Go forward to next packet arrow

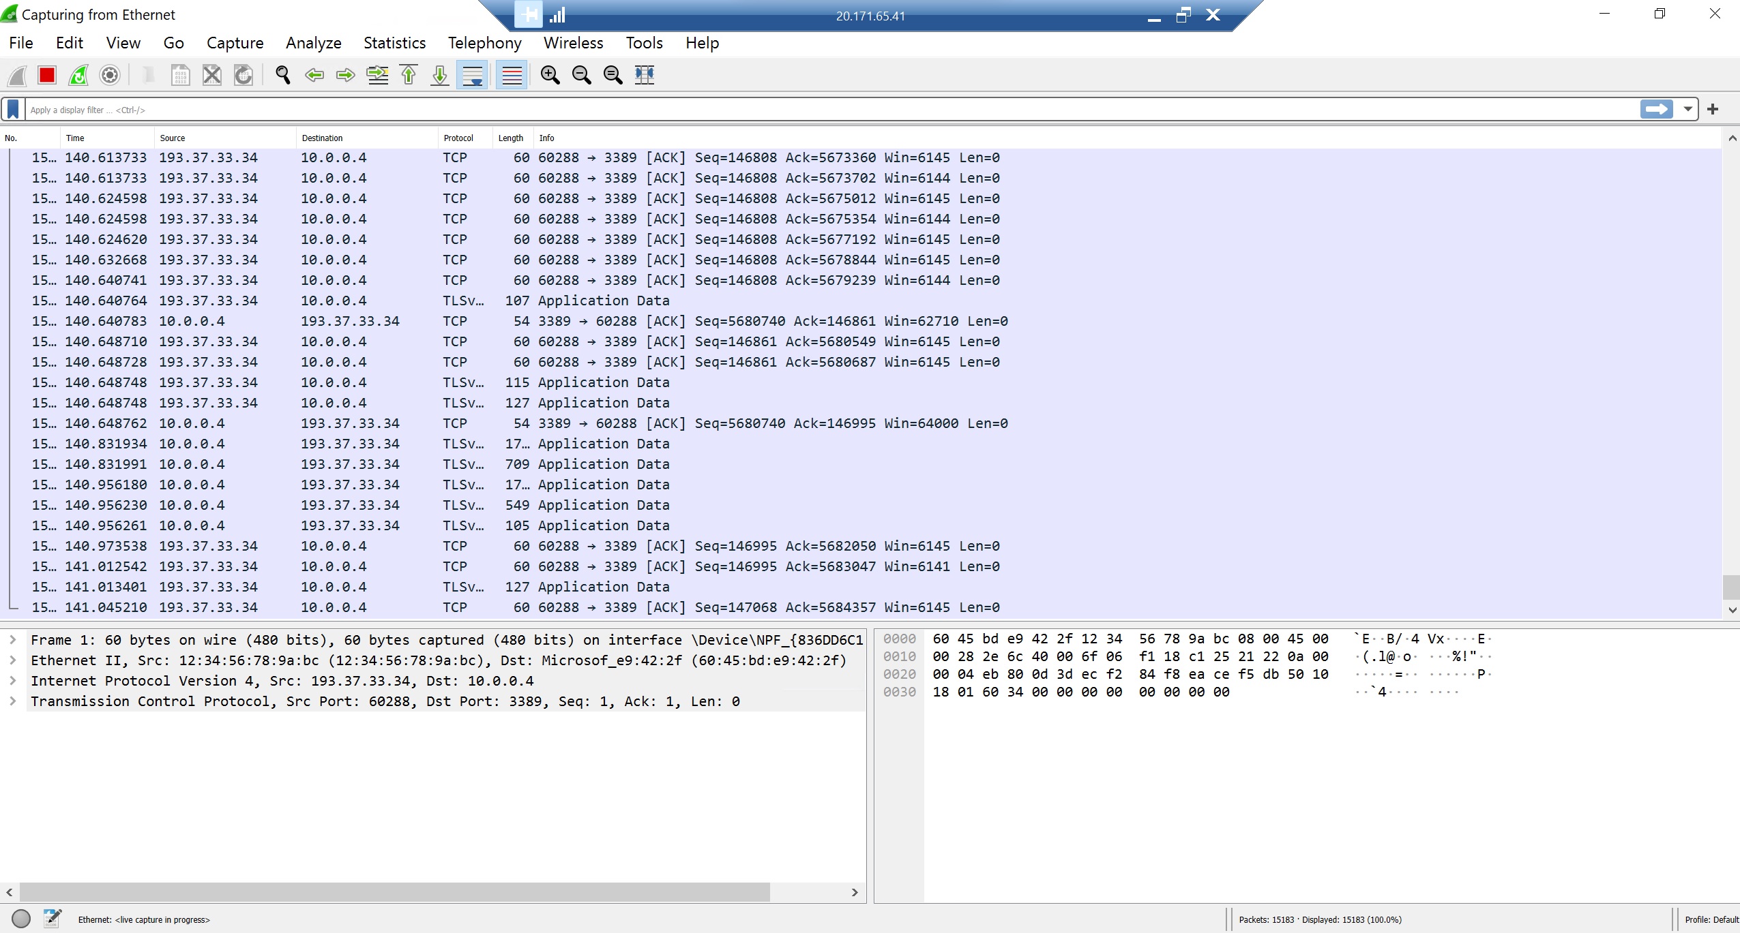tap(345, 75)
